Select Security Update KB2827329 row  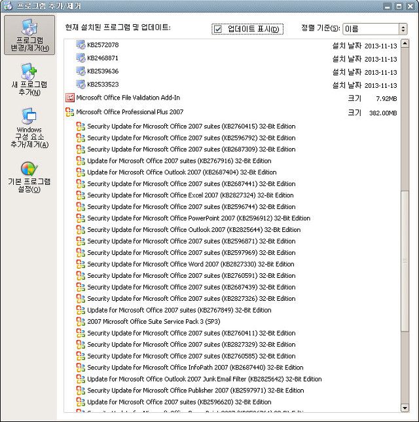point(191,345)
